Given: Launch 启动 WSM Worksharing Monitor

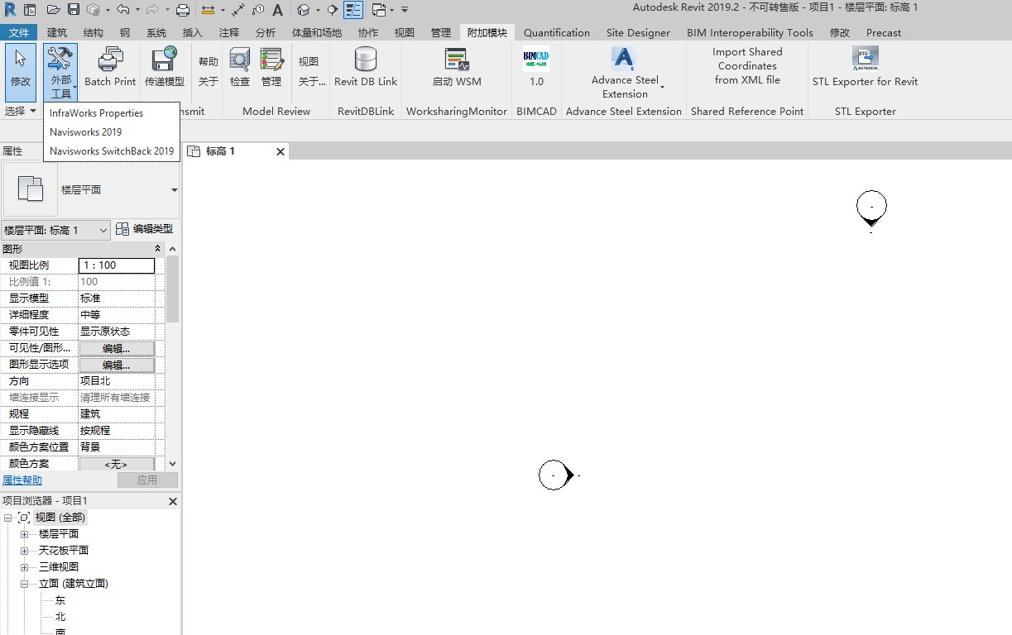Looking at the screenshot, I should click(457, 67).
